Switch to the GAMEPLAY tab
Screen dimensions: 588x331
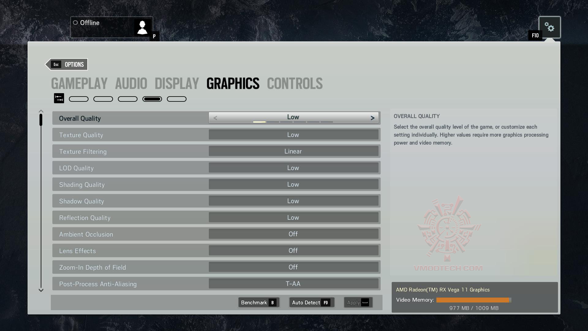[79, 83]
